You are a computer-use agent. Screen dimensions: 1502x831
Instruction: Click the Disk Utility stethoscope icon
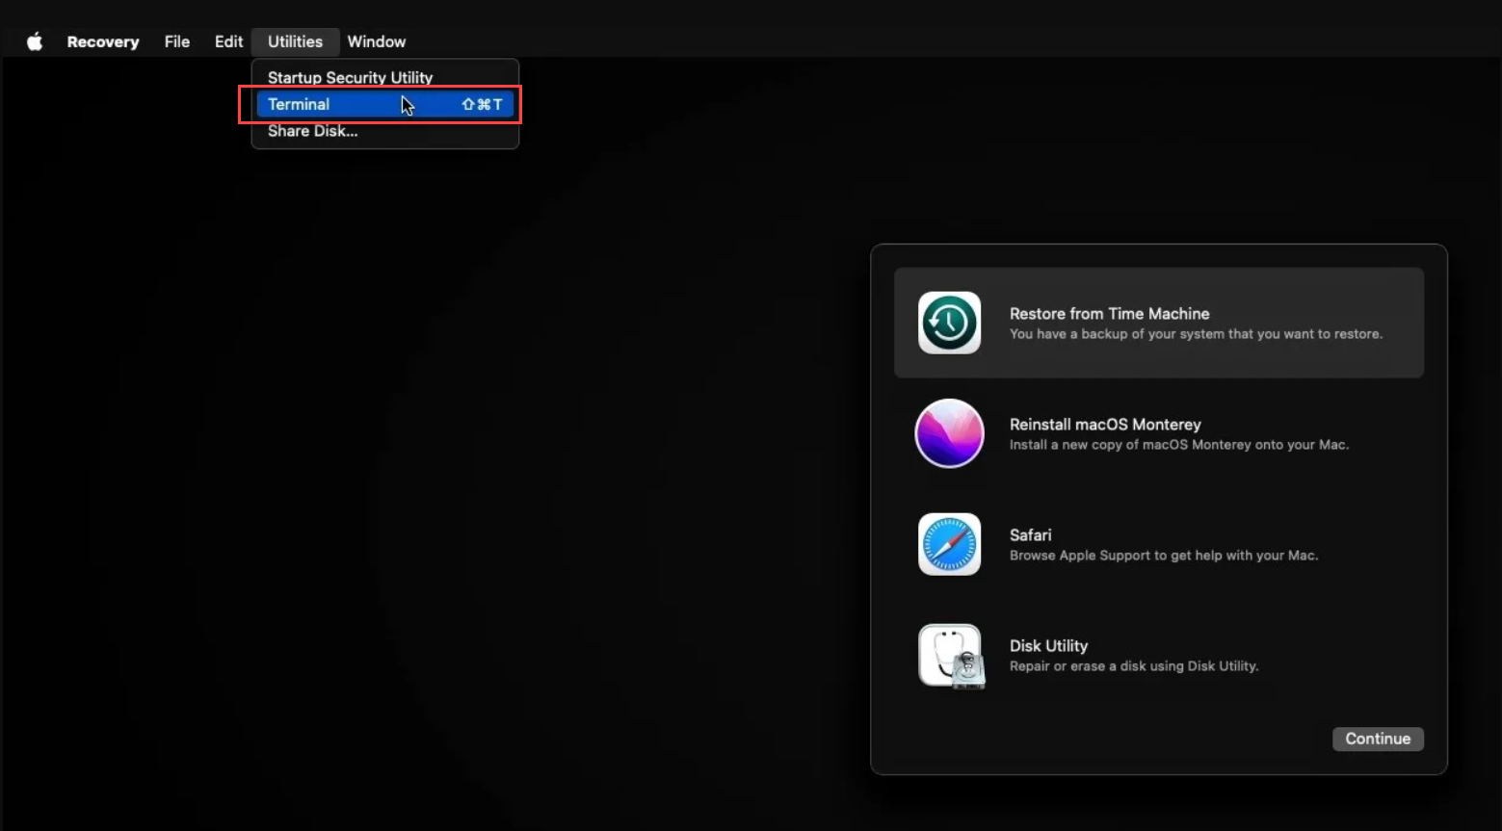[951, 656]
